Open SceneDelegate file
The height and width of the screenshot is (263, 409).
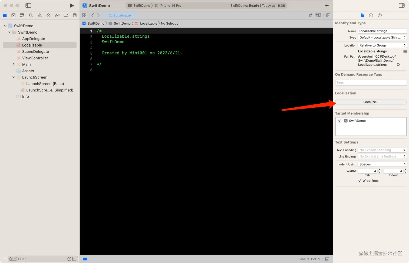[35, 51]
